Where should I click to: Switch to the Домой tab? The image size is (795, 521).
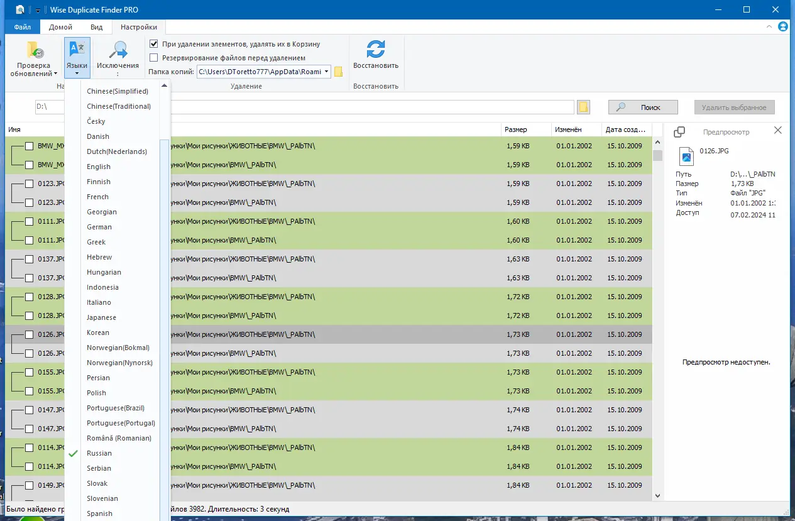pos(61,27)
